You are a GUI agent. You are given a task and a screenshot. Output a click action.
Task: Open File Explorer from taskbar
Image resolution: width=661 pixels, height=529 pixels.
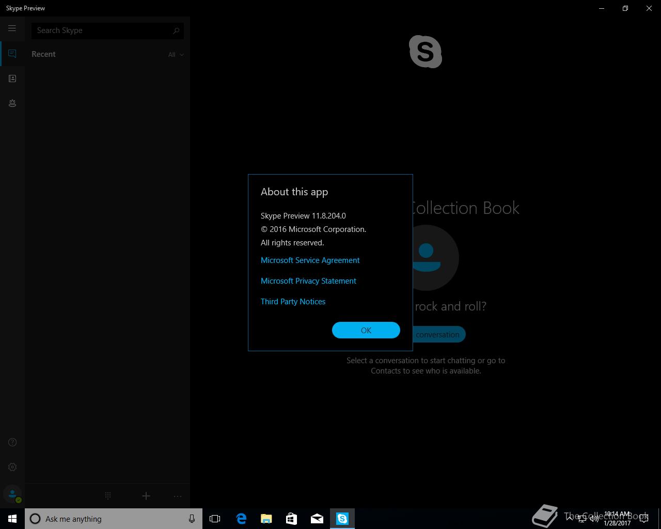pos(266,519)
